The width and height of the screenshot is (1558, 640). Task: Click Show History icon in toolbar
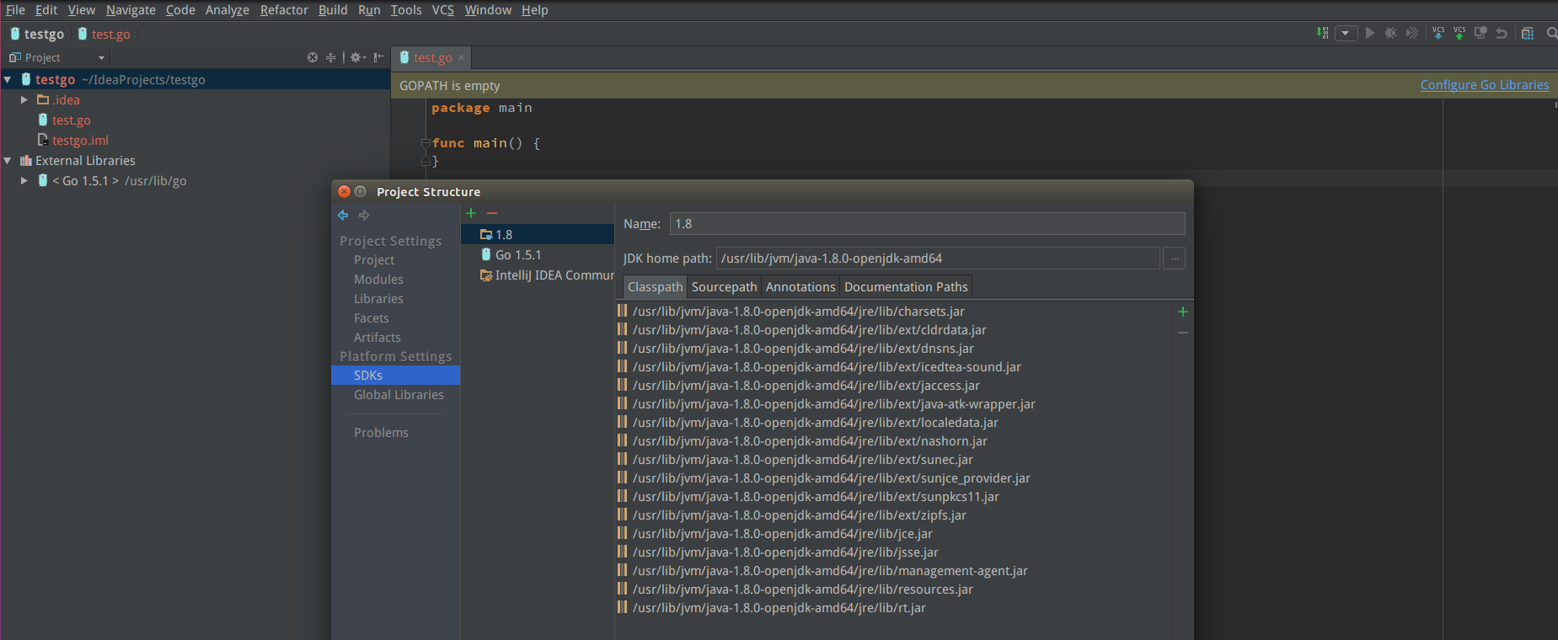(1480, 33)
